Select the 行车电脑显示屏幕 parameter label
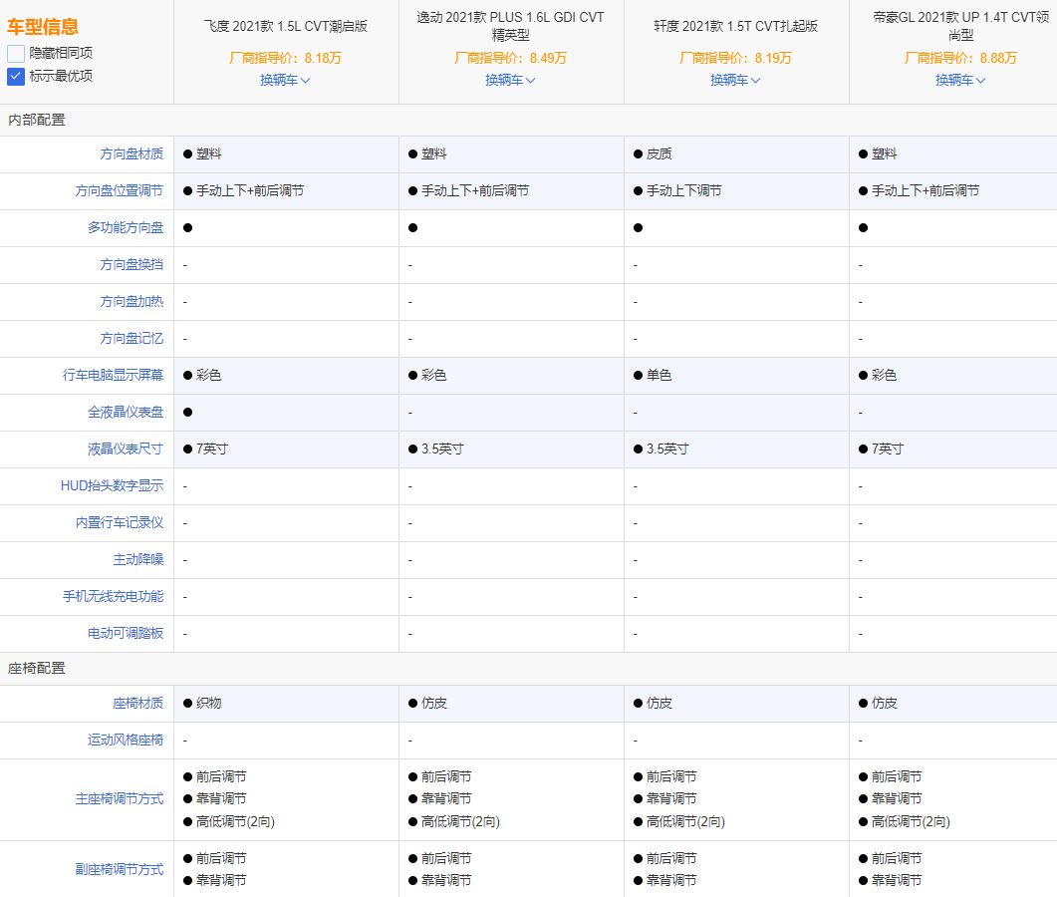Screen dimensions: 1057x897 [x=113, y=375]
